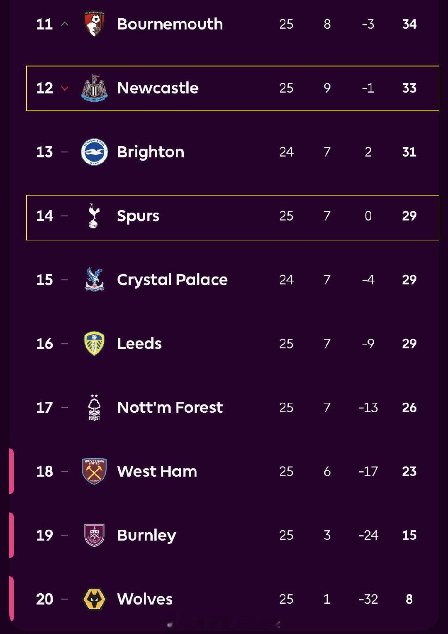Click the Bournemouth club crest
Image resolution: width=448 pixels, height=634 pixels.
(94, 24)
